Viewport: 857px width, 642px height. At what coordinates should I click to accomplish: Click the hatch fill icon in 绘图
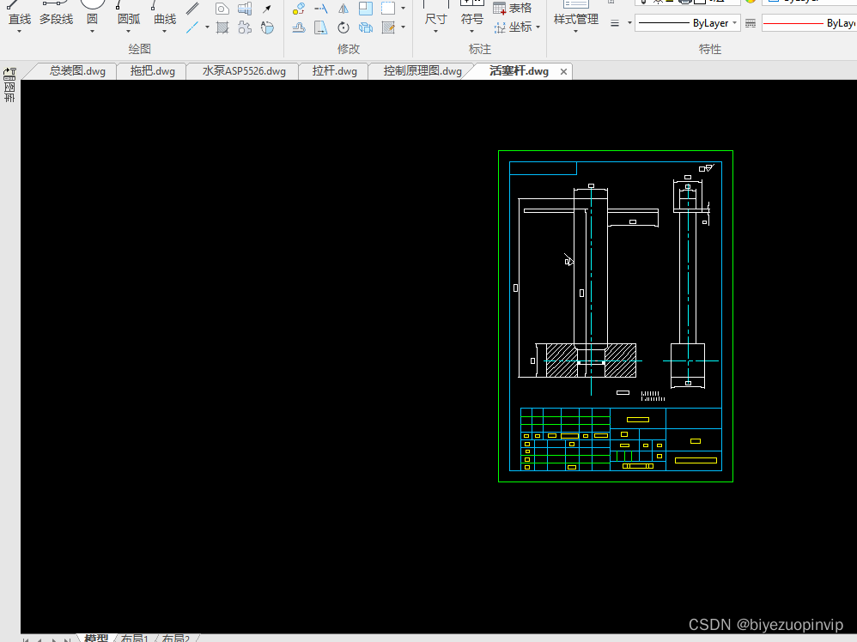pyautogui.click(x=222, y=27)
